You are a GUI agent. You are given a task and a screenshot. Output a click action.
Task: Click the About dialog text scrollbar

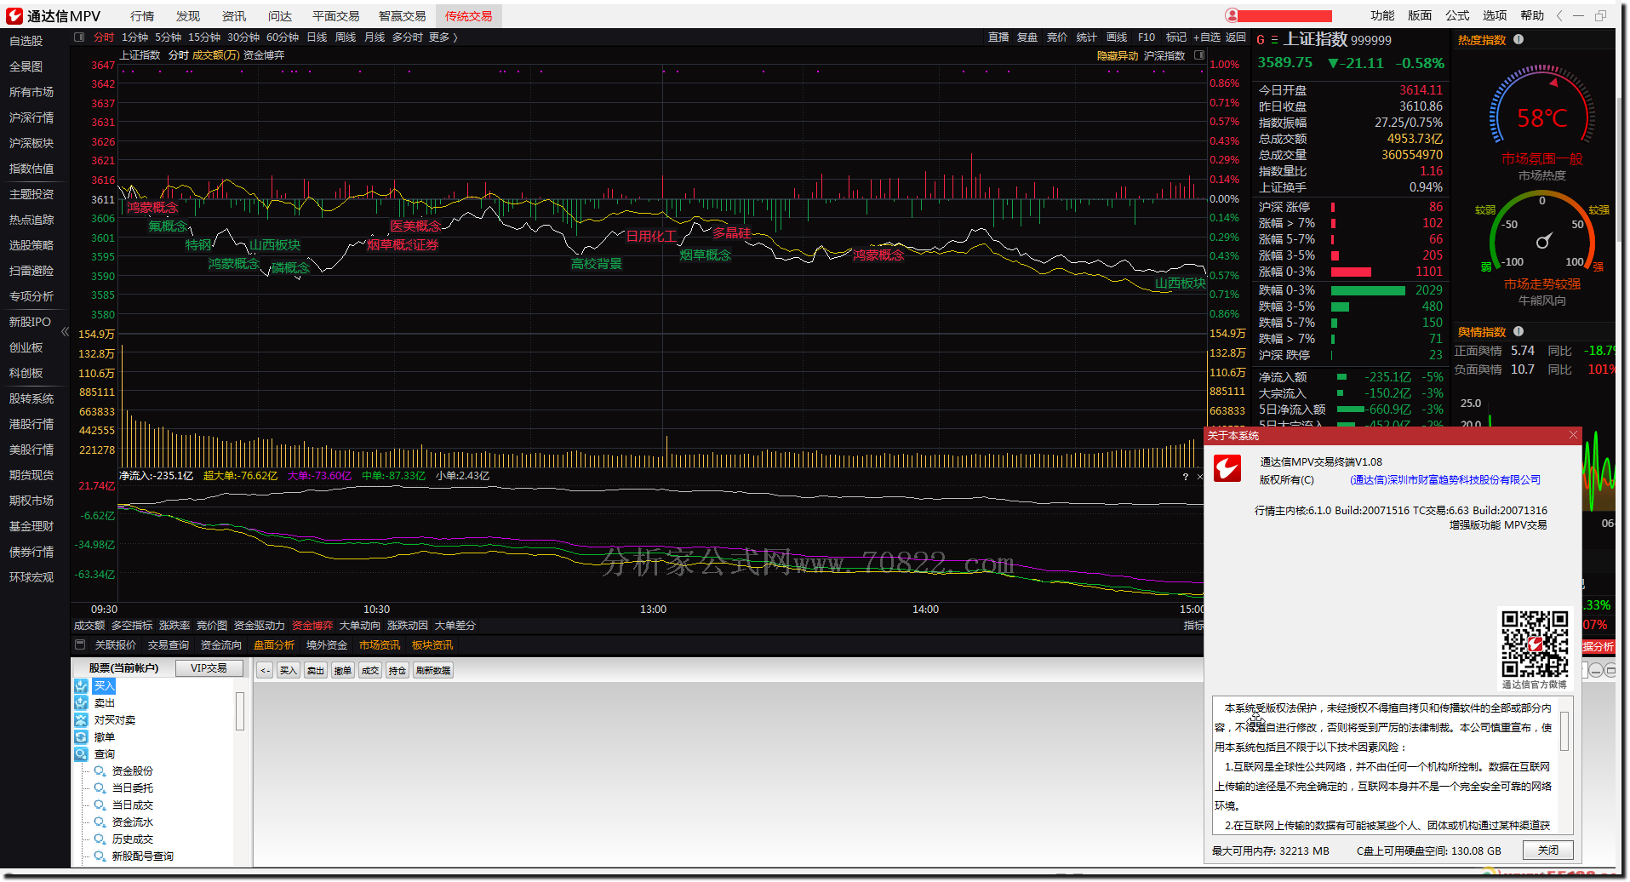[1564, 732]
